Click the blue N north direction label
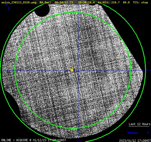The height and width of the screenshot is (142, 151). coord(6,5)
